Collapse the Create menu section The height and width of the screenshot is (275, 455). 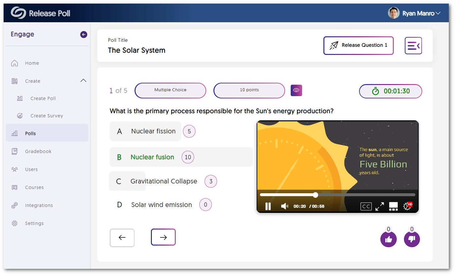click(x=83, y=81)
